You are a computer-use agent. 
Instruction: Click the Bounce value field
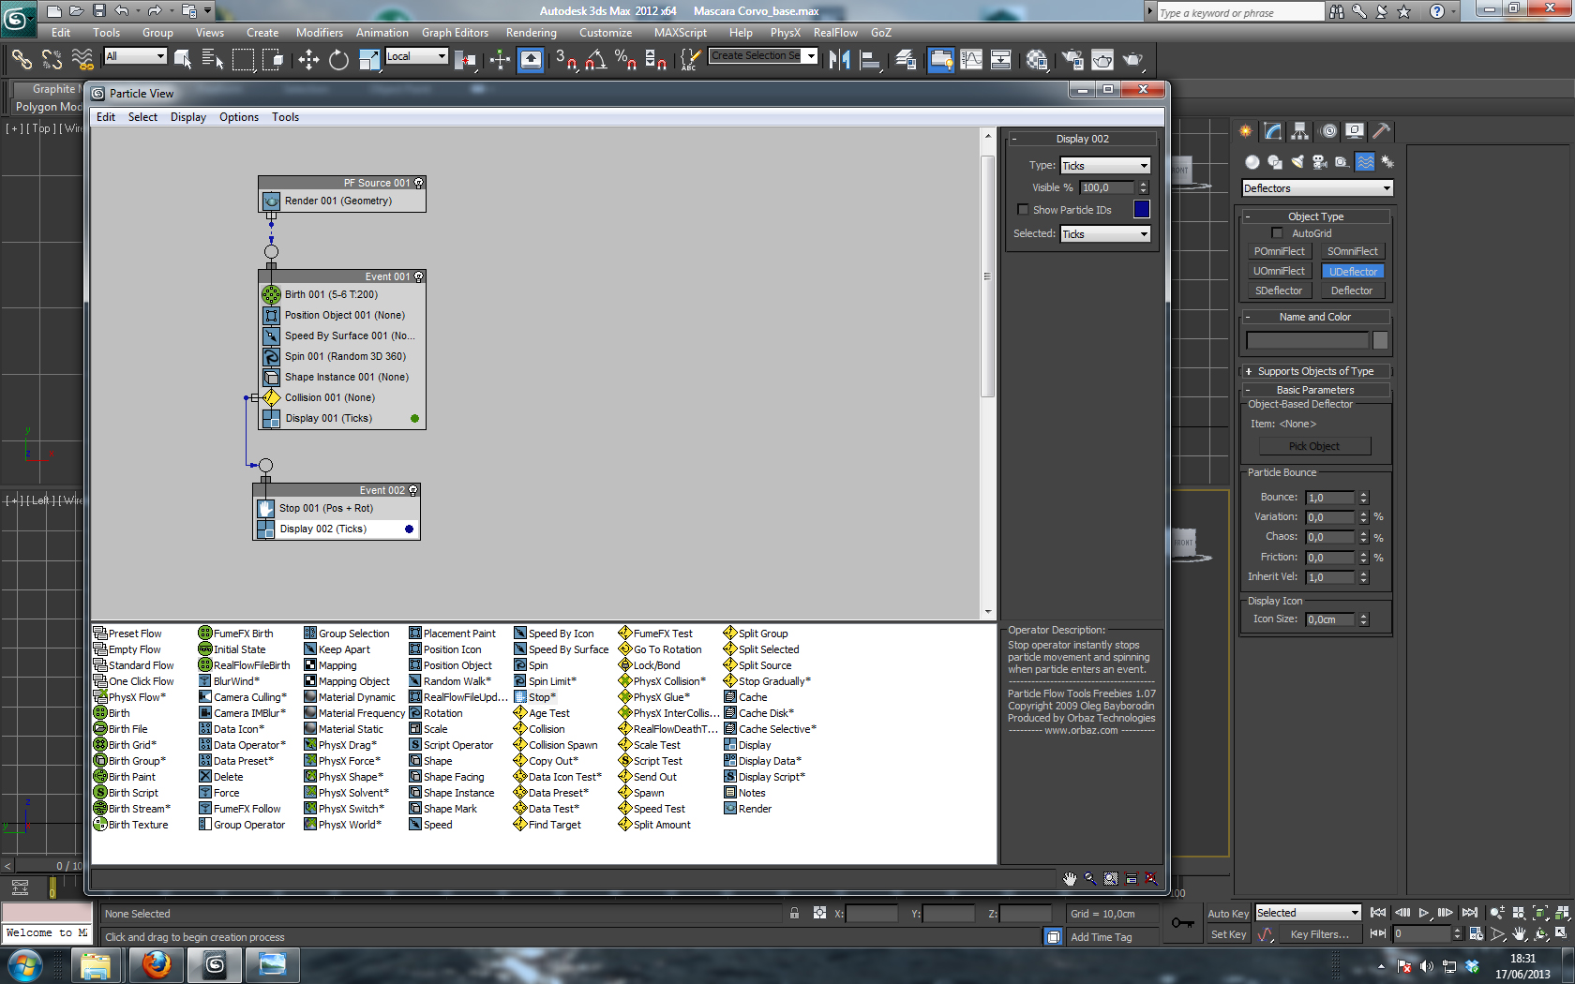[x=1330, y=498]
